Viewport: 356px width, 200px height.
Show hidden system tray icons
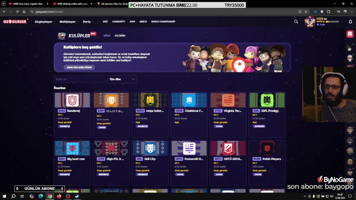point(305,196)
